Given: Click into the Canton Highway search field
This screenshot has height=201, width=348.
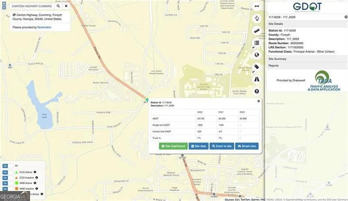Looking at the screenshot, I should pos(30,7).
